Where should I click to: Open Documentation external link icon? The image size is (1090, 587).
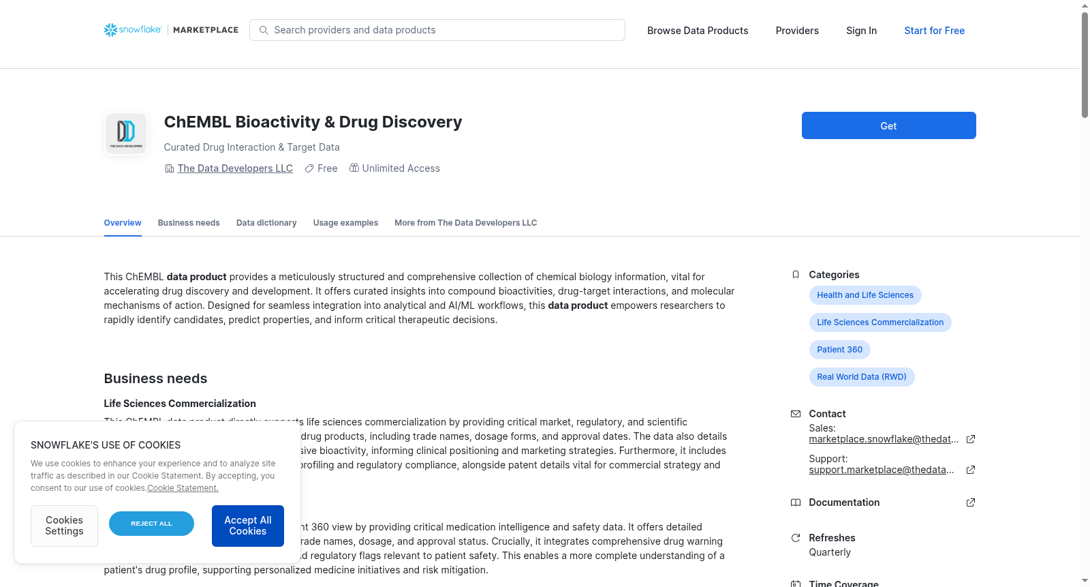point(971,502)
